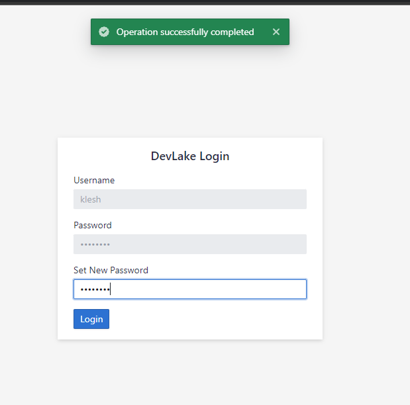This screenshot has width=410, height=405.
Task: Click the 'Username' label
Action: 94,180
